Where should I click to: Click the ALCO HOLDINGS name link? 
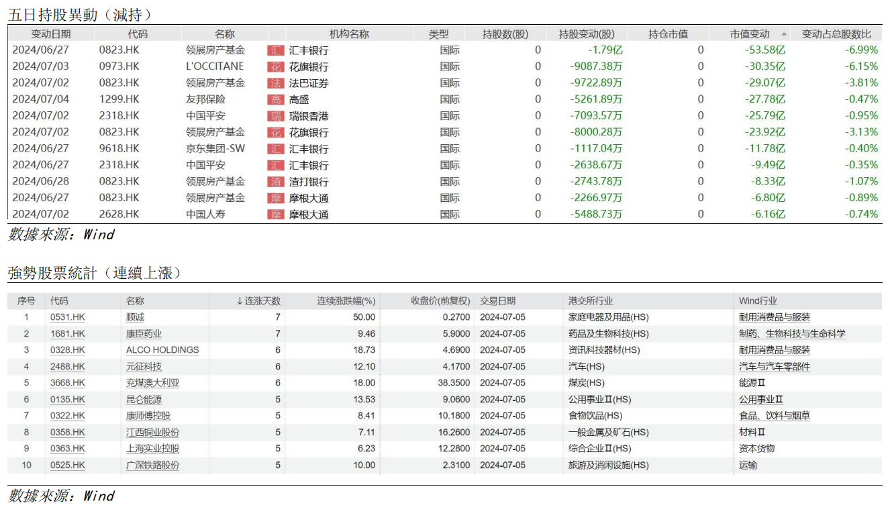[162, 350]
